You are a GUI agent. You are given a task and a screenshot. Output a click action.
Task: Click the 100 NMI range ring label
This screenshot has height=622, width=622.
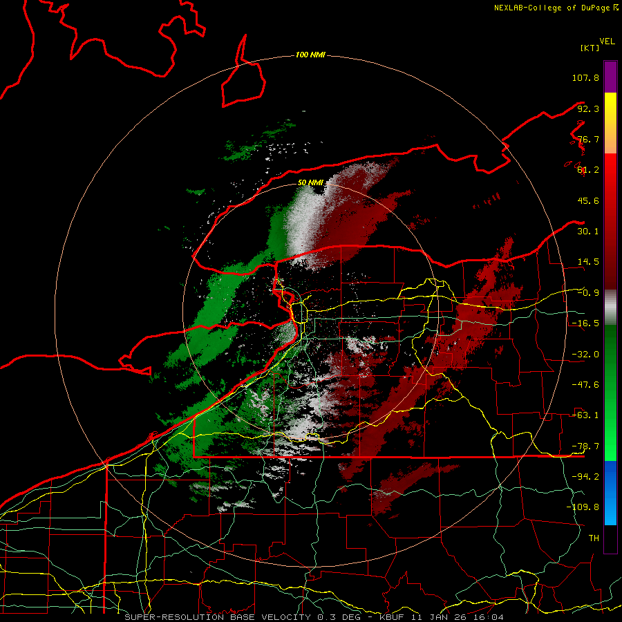click(x=310, y=55)
